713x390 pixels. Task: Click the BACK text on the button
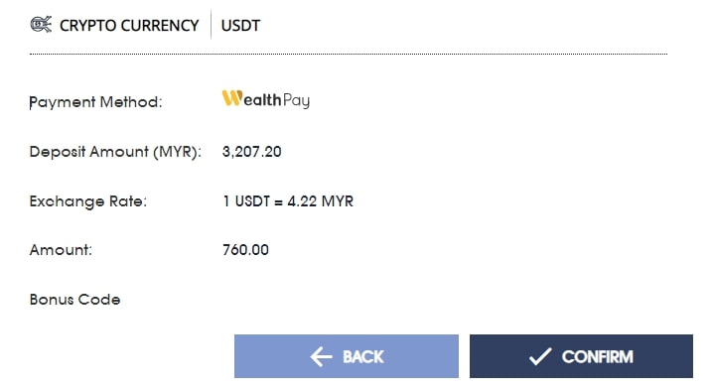click(x=363, y=357)
